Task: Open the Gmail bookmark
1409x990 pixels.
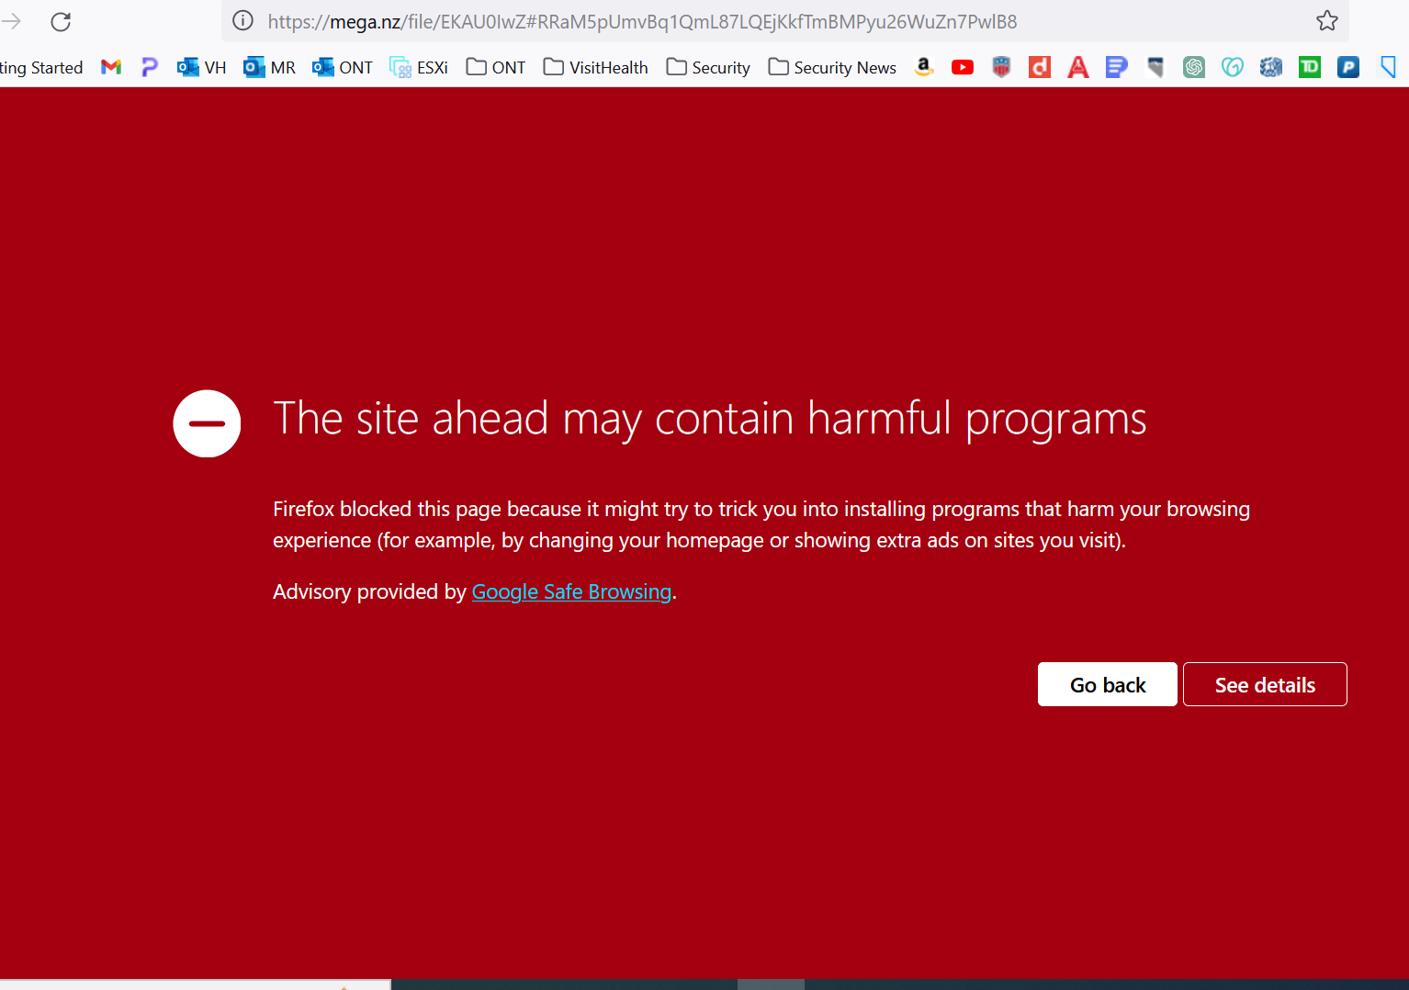Action: click(111, 67)
